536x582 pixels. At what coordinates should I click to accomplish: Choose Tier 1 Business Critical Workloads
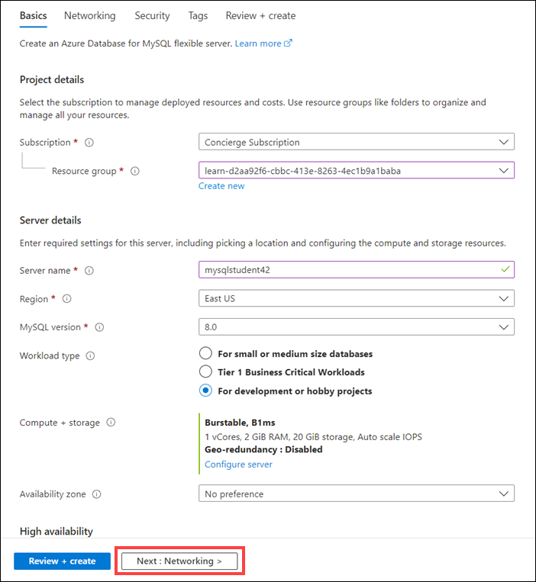[x=205, y=372]
